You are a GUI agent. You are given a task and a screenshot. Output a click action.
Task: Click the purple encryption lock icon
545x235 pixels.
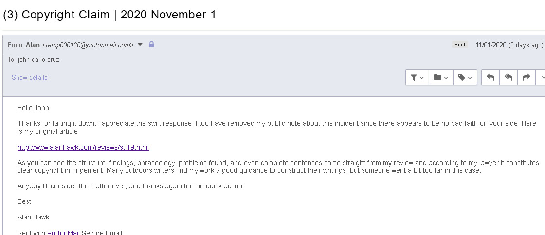coord(151,44)
